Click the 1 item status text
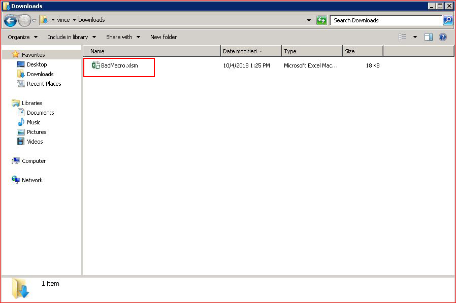The height and width of the screenshot is (303, 456). (x=50, y=284)
